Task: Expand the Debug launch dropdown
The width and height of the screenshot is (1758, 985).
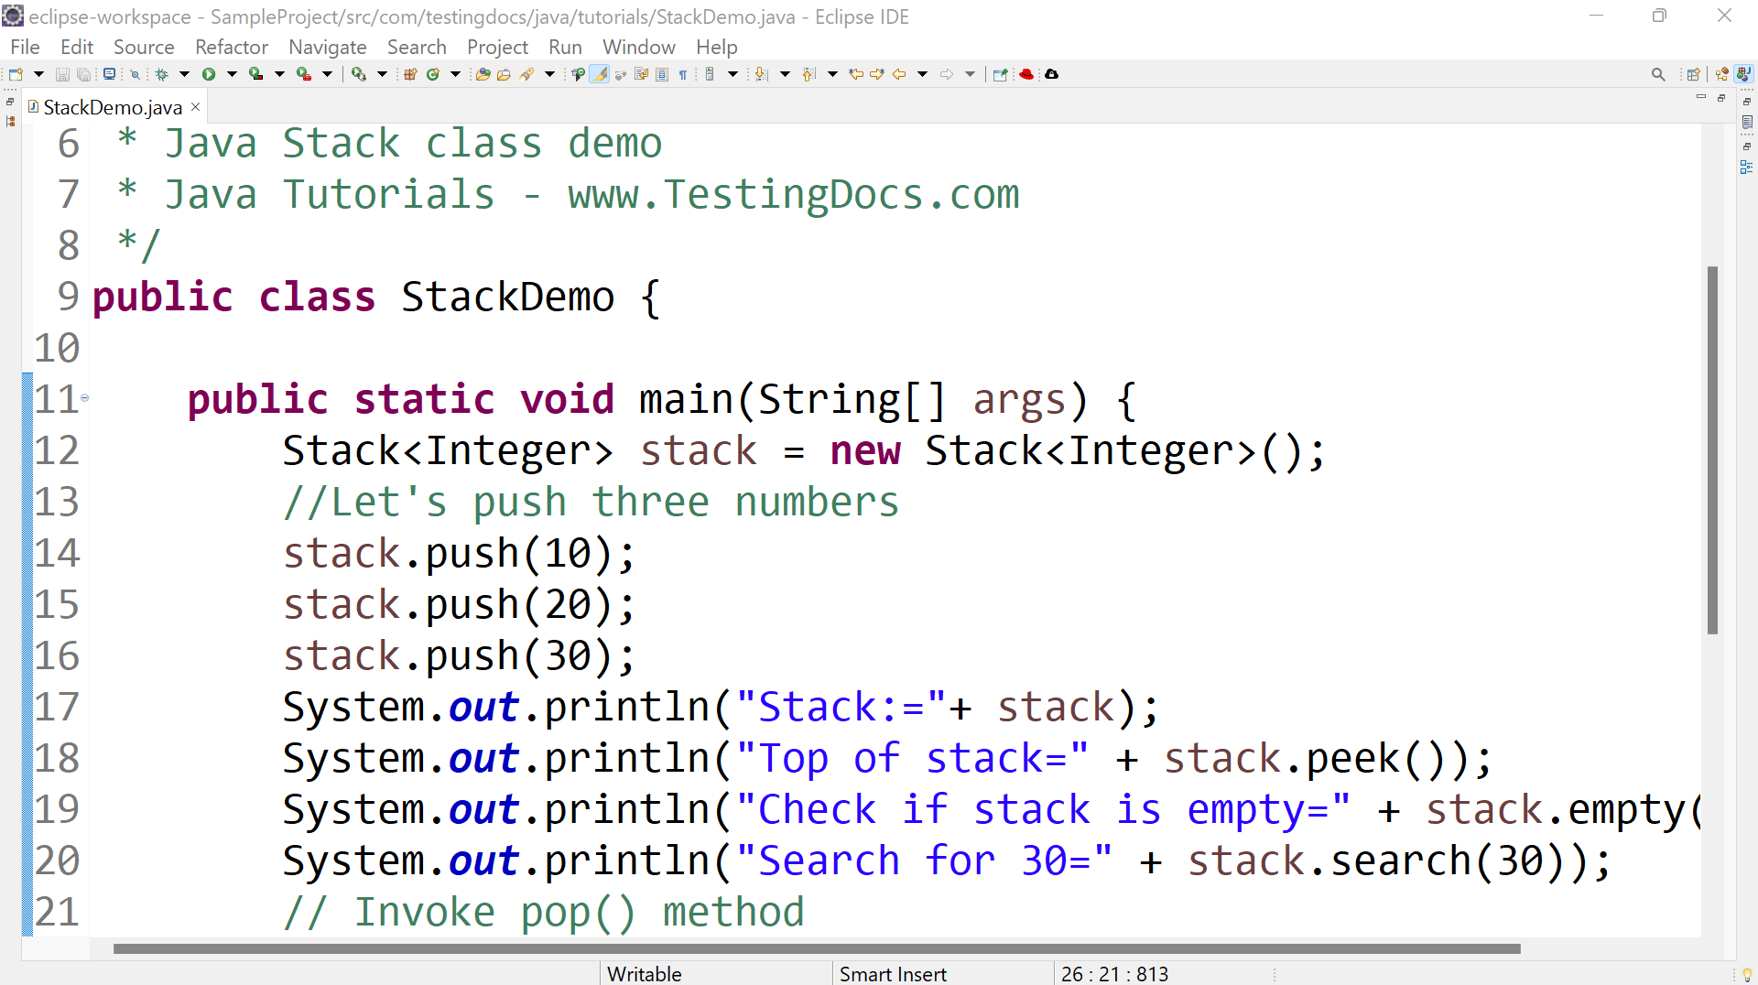Action: point(185,74)
